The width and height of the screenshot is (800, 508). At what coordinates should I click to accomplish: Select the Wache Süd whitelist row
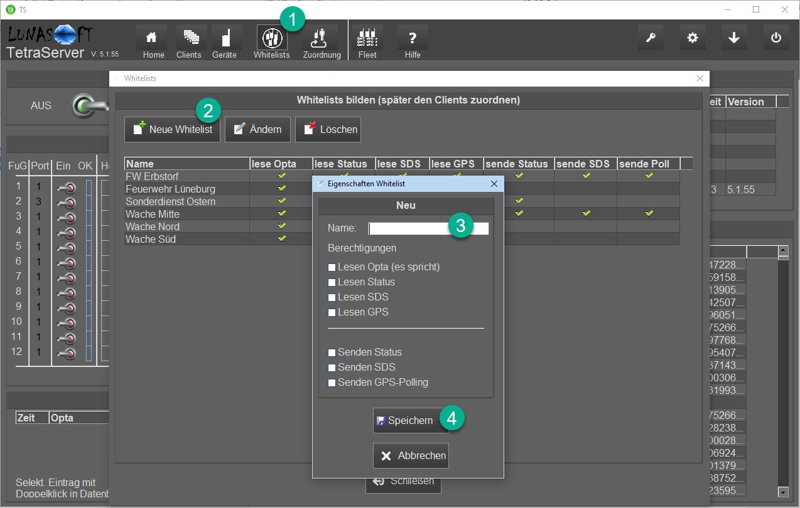tap(402, 239)
